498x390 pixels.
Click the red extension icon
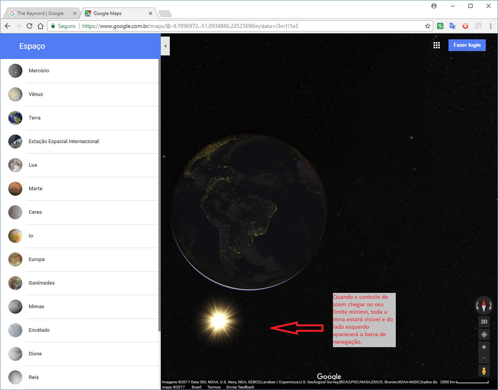[x=465, y=26]
